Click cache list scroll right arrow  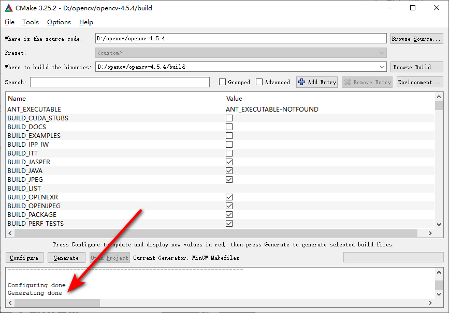tap(430, 233)
